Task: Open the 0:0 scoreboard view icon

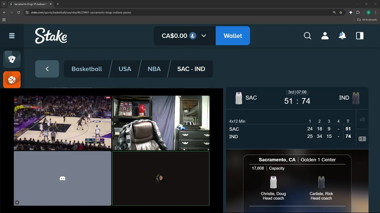Action: point(362,139)
